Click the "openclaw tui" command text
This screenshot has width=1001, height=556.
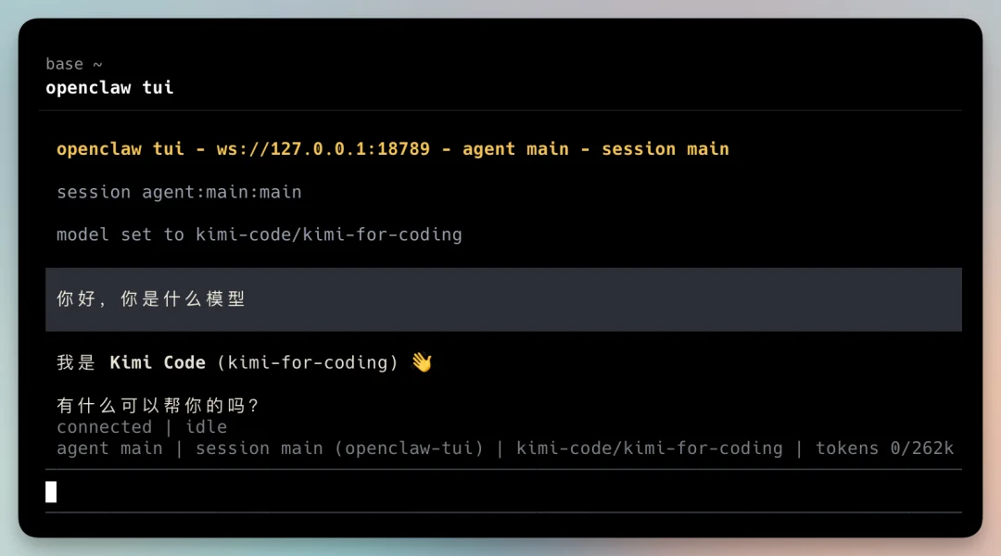pos(109,88)
